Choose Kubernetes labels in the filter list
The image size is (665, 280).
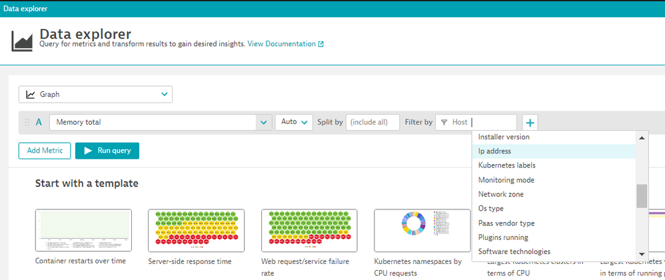(x=506, y=165)
